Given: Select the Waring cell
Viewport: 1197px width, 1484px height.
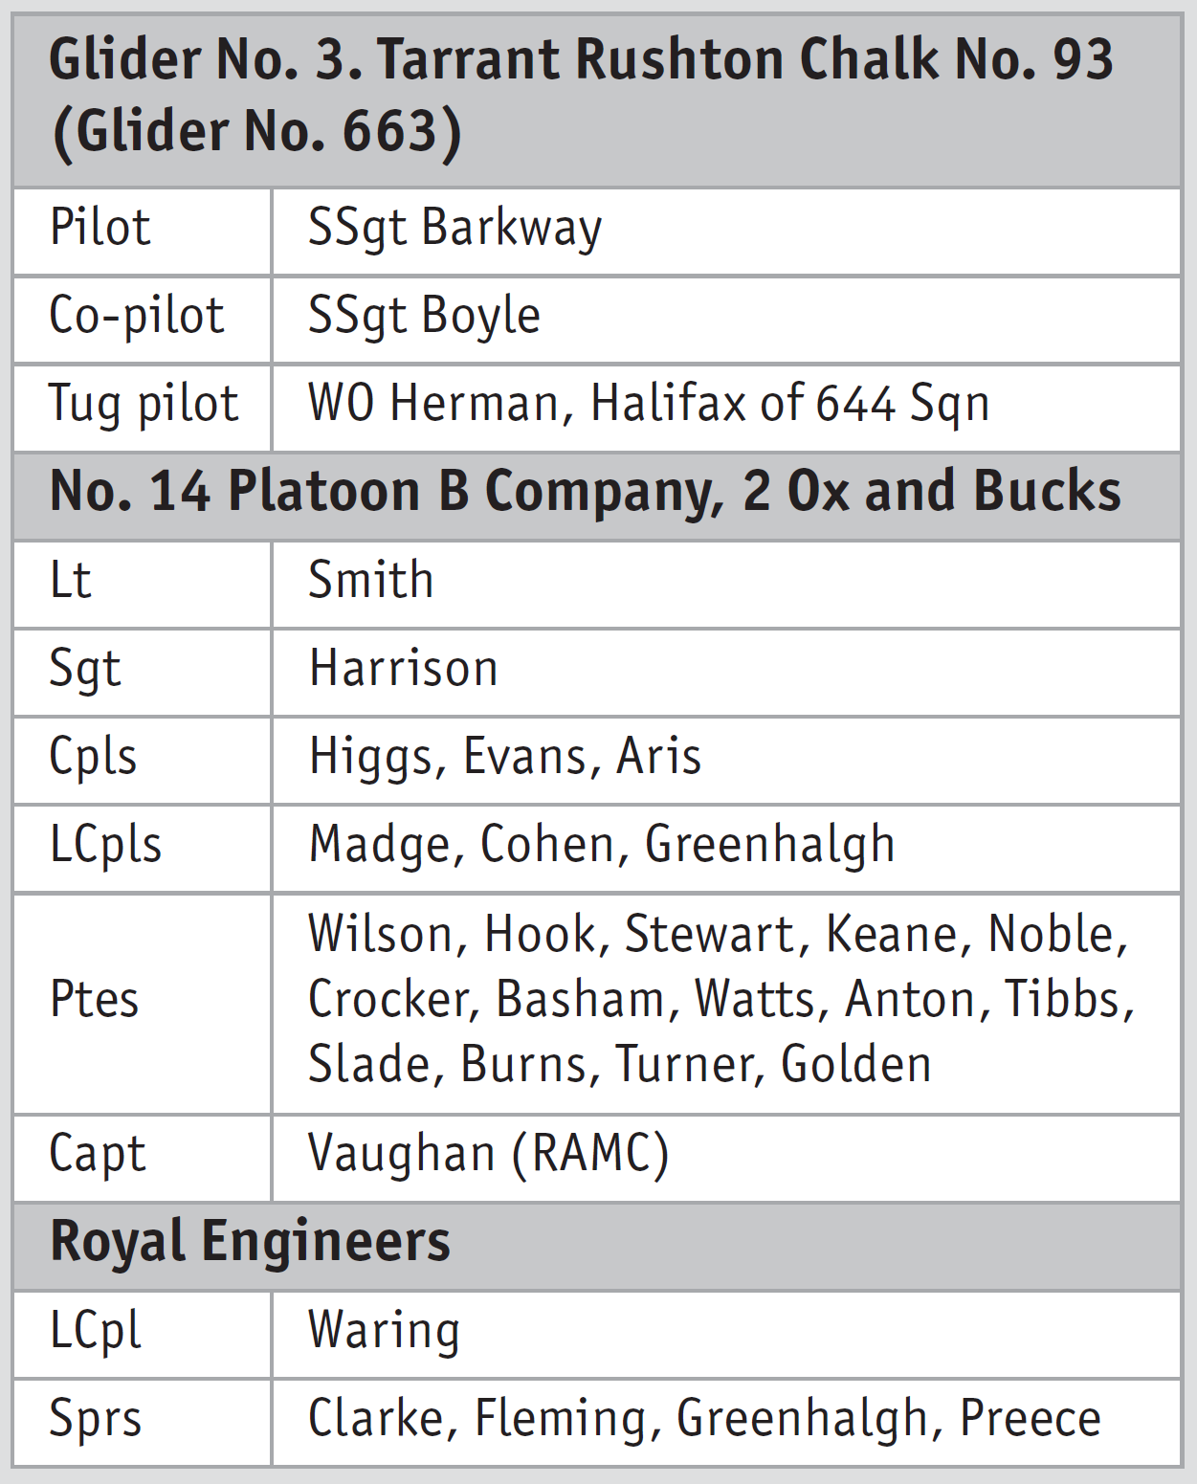Looking at the screenshot, I should (x=384, y=1332).
